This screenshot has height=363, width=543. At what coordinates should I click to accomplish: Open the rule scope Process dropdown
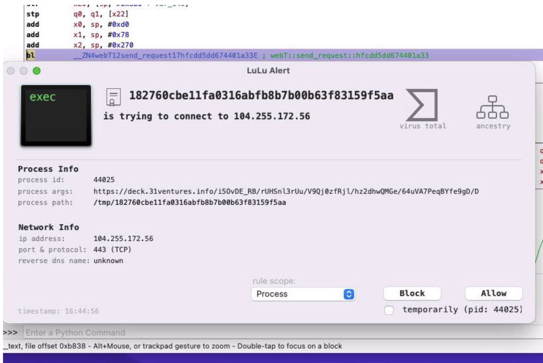point(303,294)
